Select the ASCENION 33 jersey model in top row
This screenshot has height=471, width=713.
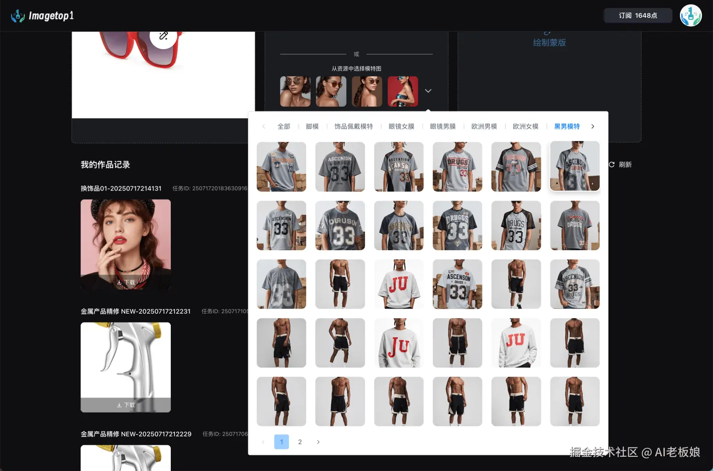[x=340, y=167]
